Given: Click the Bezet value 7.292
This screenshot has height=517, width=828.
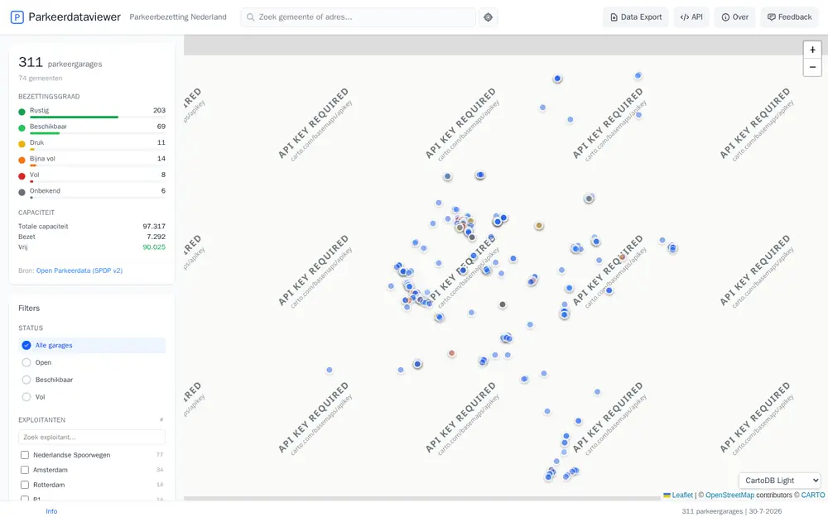Looking at the screenshot, I should 156,237.
